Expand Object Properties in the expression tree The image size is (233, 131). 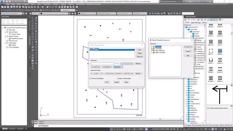[151, 52]
